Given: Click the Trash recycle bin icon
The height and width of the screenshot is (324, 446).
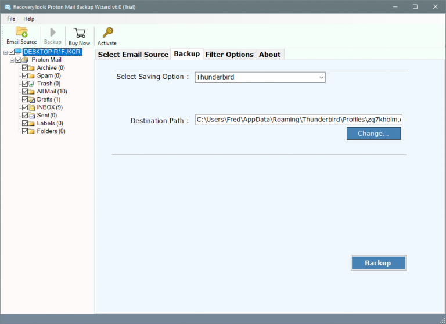Looking at the screenshot, I should [x=31, y=84].
